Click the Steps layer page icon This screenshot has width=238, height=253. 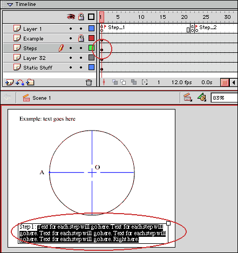(x=17, y=48)
